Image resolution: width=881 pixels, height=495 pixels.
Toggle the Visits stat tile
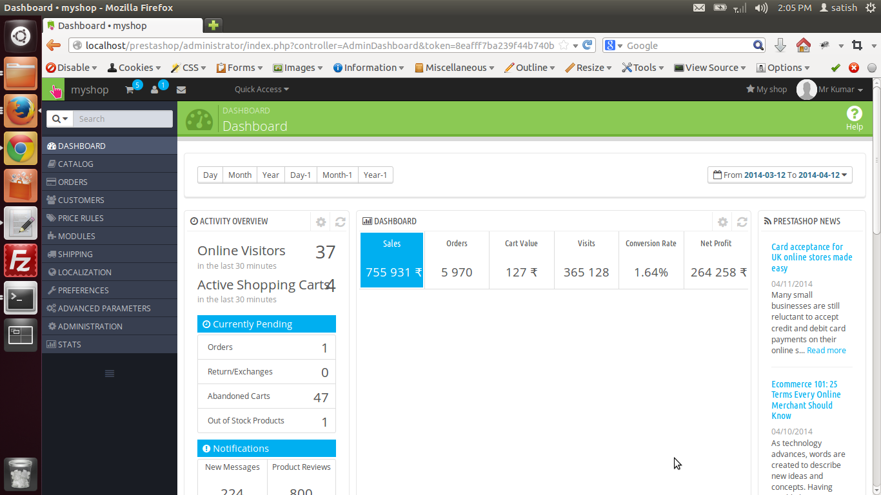pos(586,260)
